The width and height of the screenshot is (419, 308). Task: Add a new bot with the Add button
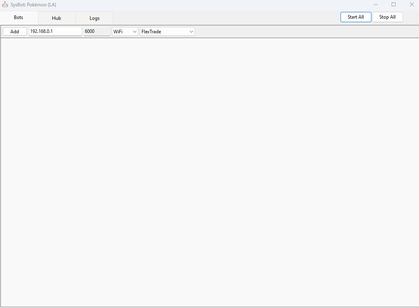tap(15, 32)
